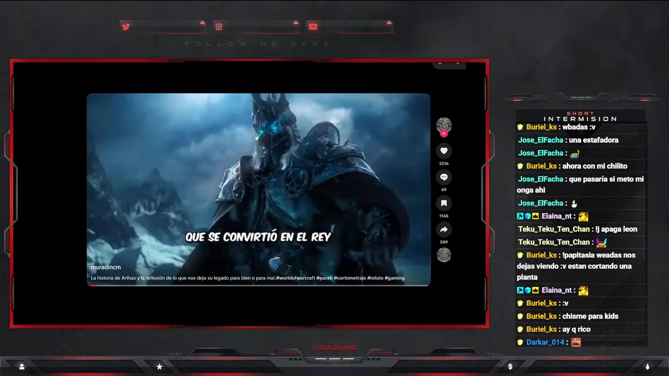Click the YouTube icon in header

tap(313, 27)
